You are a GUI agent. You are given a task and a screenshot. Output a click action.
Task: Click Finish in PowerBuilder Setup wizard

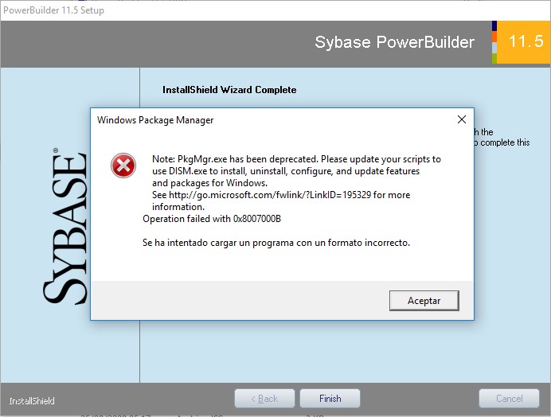pyautogui.click(x=330, y=399)
